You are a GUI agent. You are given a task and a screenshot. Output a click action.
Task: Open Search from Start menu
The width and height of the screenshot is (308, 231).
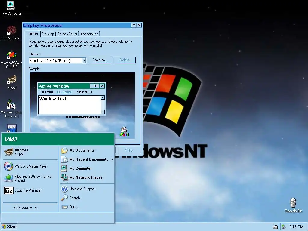[87, 198]
